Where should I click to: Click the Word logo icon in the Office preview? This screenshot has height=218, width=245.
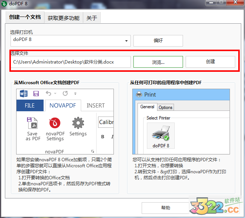coord(24,94)
